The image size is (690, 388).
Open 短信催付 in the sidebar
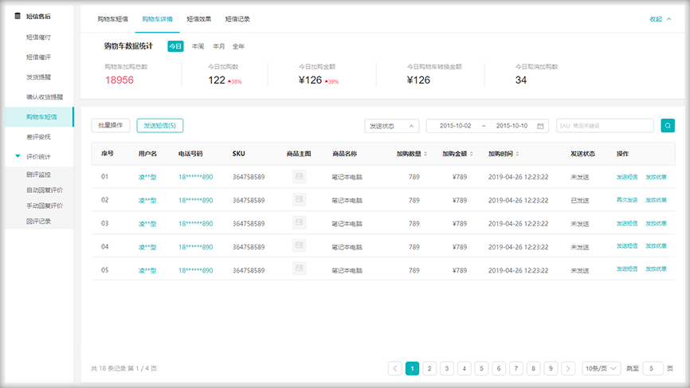(x=39, y=37)
